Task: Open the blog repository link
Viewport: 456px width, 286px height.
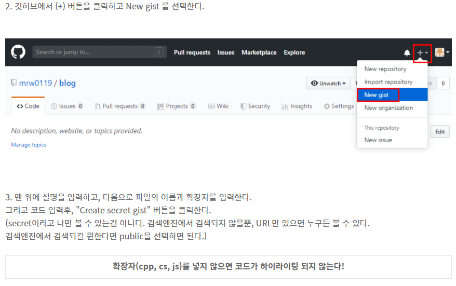Action: point(68,83)
